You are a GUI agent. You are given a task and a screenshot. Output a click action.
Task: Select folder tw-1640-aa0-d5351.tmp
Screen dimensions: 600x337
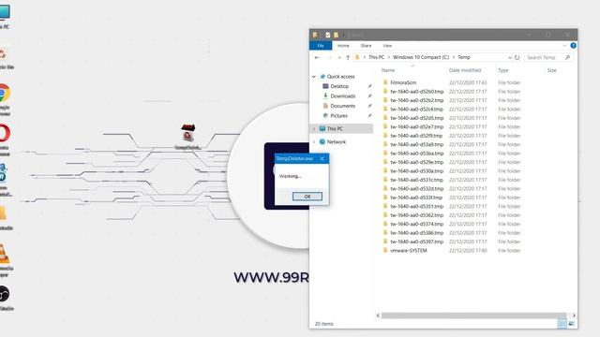click(416, 206)
